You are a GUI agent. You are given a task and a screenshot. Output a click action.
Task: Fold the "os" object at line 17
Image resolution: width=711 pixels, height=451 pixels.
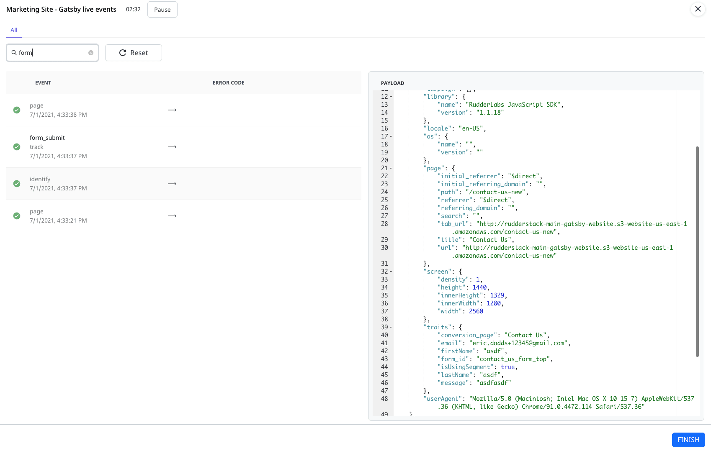coord(391,137)
